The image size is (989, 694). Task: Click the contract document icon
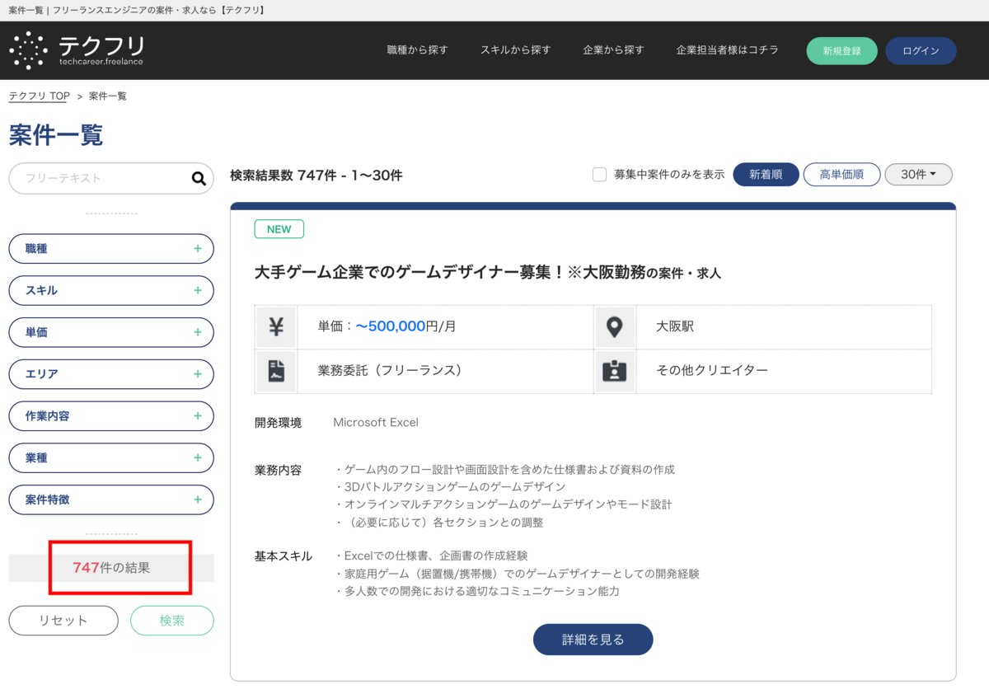[x=276, y=371]
